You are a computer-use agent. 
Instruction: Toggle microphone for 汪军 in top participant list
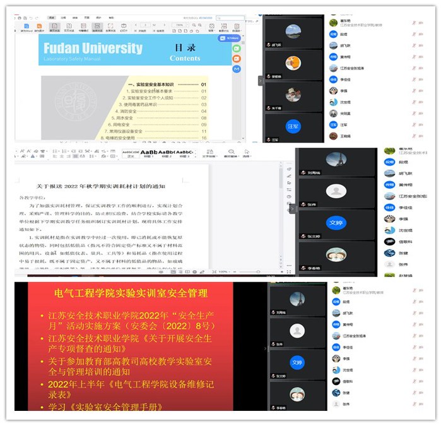pos(415,125)
